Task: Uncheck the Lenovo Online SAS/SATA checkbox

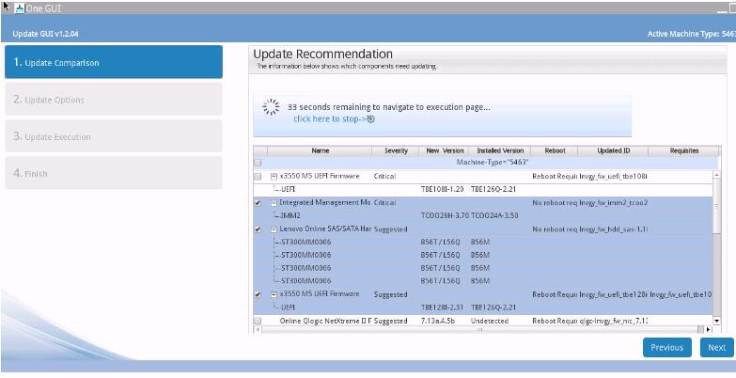Action: [258, 229]
